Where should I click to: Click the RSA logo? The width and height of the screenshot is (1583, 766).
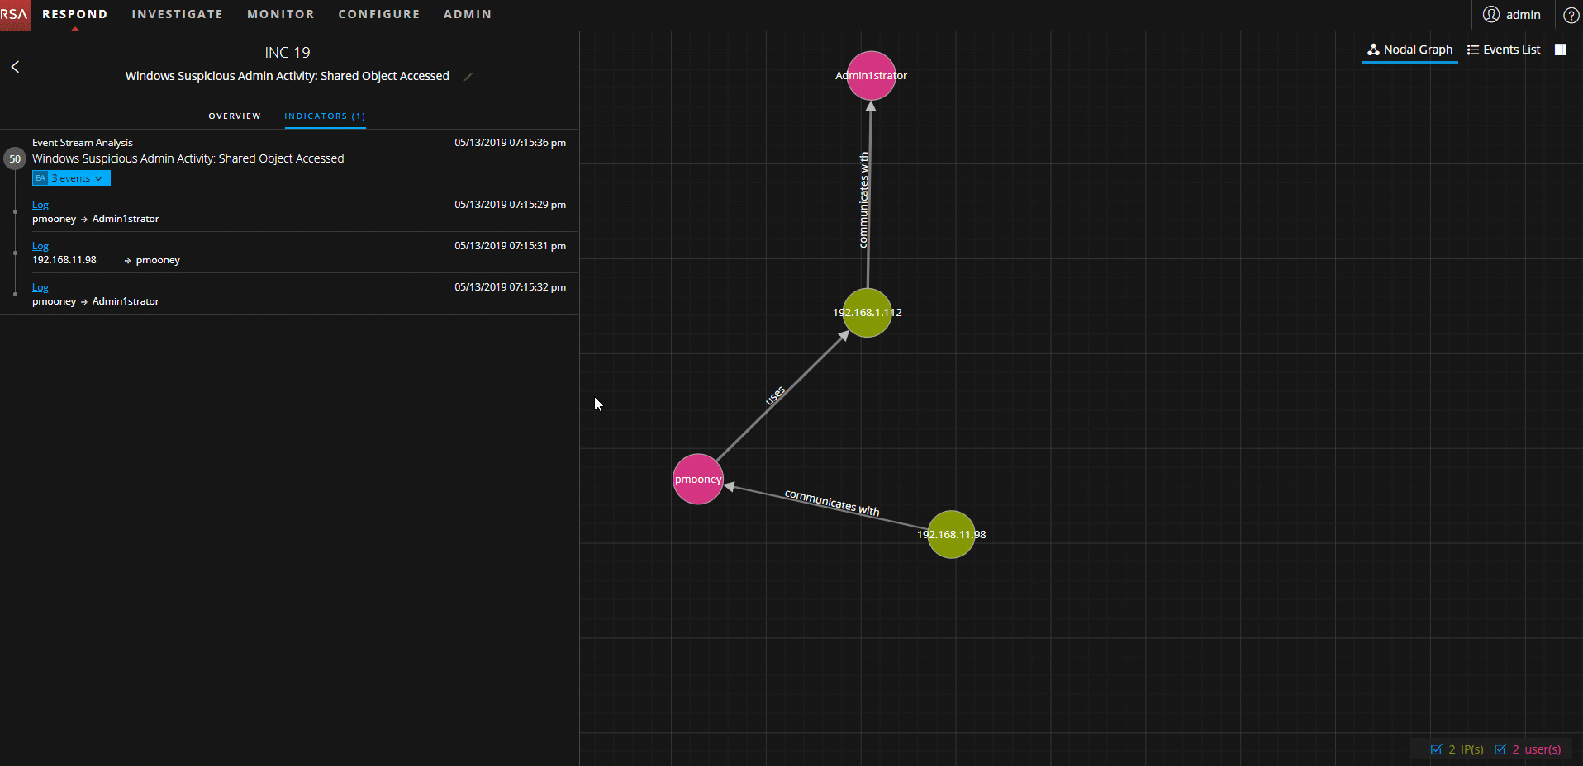point(15,15)
